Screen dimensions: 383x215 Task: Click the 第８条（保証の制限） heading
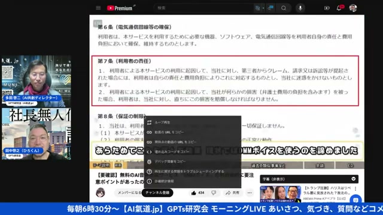coord(122,116)
